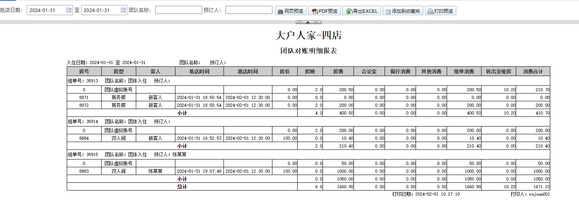Click report title 团队对账明细报表
Image resolution: width=579 pixels, height=208 pixels.
pyautogui.click(x=309, y=51)
